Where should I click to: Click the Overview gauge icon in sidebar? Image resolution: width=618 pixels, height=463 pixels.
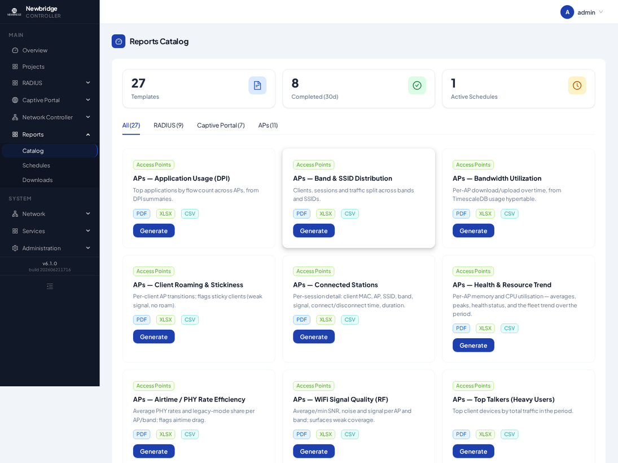[15, 50]
